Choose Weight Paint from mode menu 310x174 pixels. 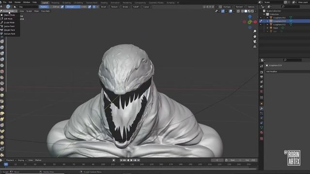pos(9,30)
